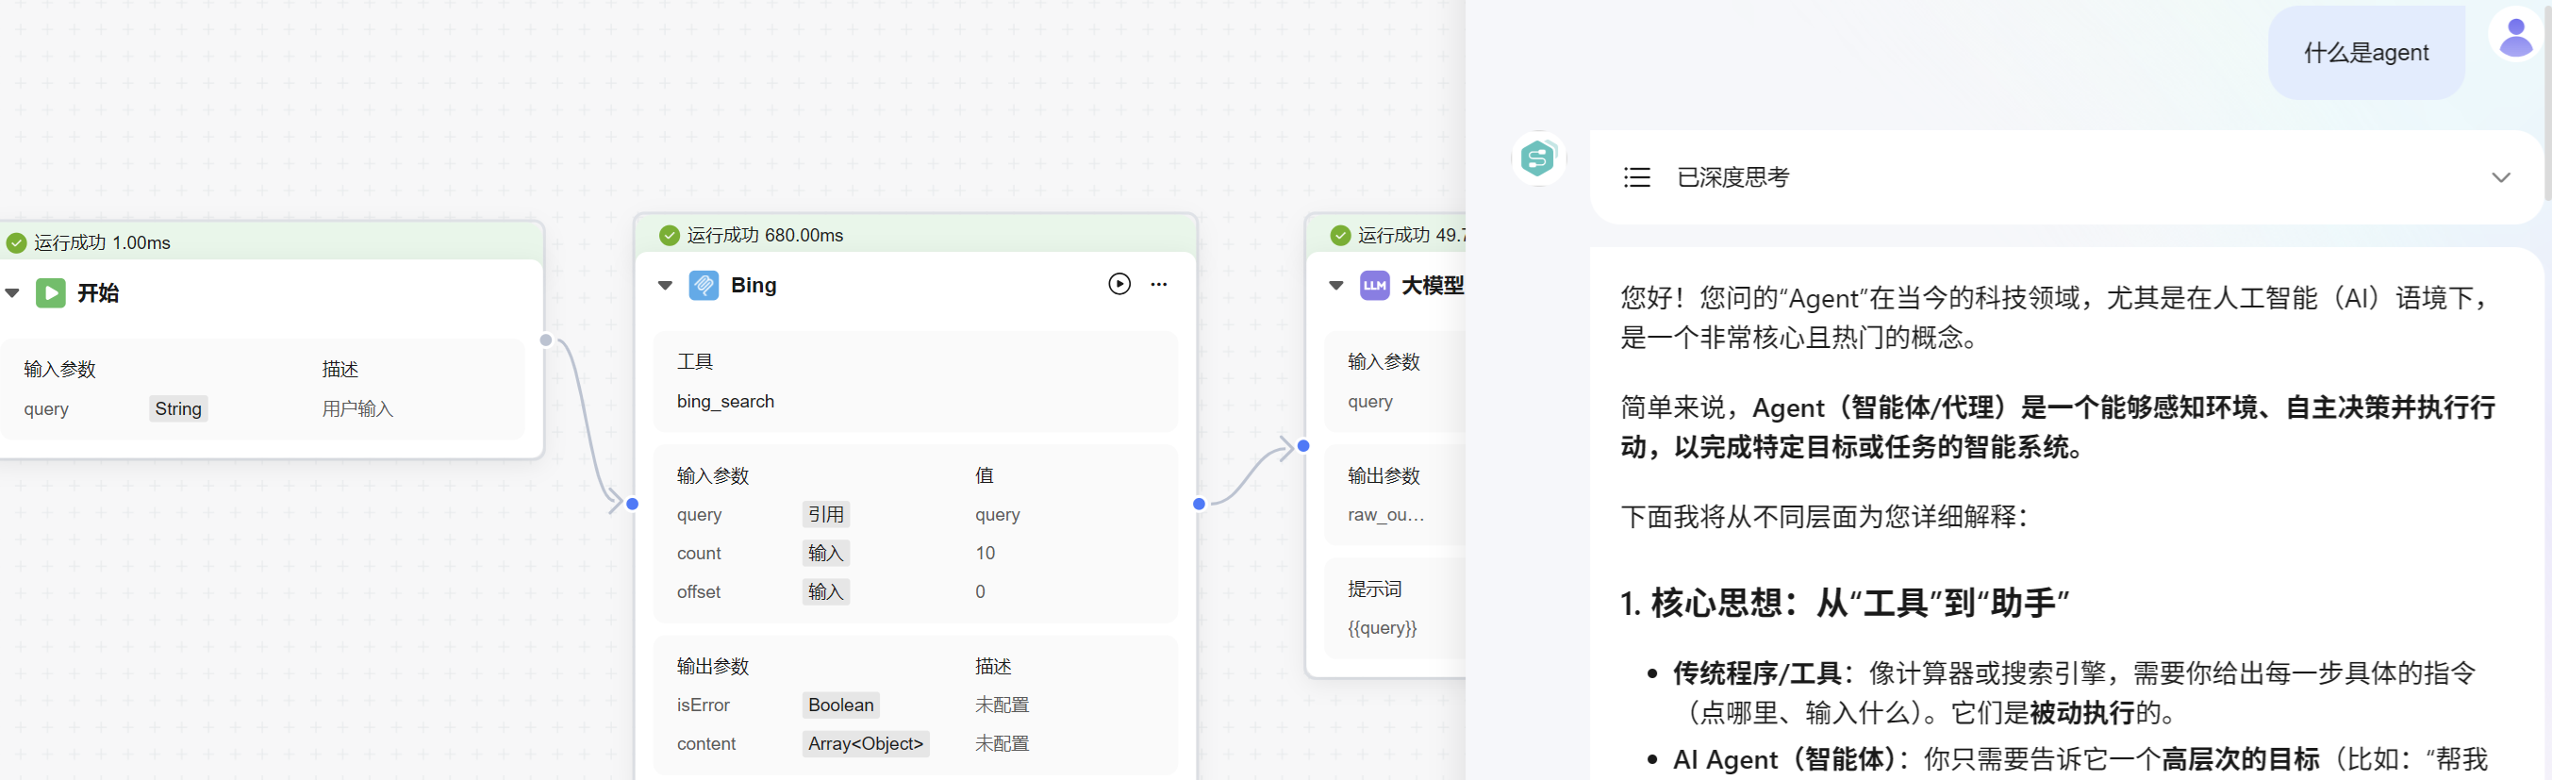Viewport: 2552px width, 780px height.
Task: Click the count value 10
Action: pyautogui.click(x=985, y=553)
